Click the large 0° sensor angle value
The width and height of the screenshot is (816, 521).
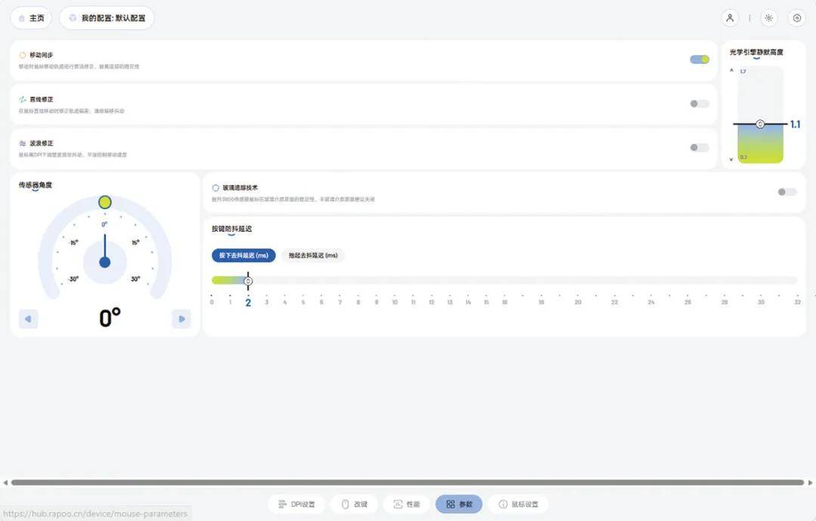110,318
